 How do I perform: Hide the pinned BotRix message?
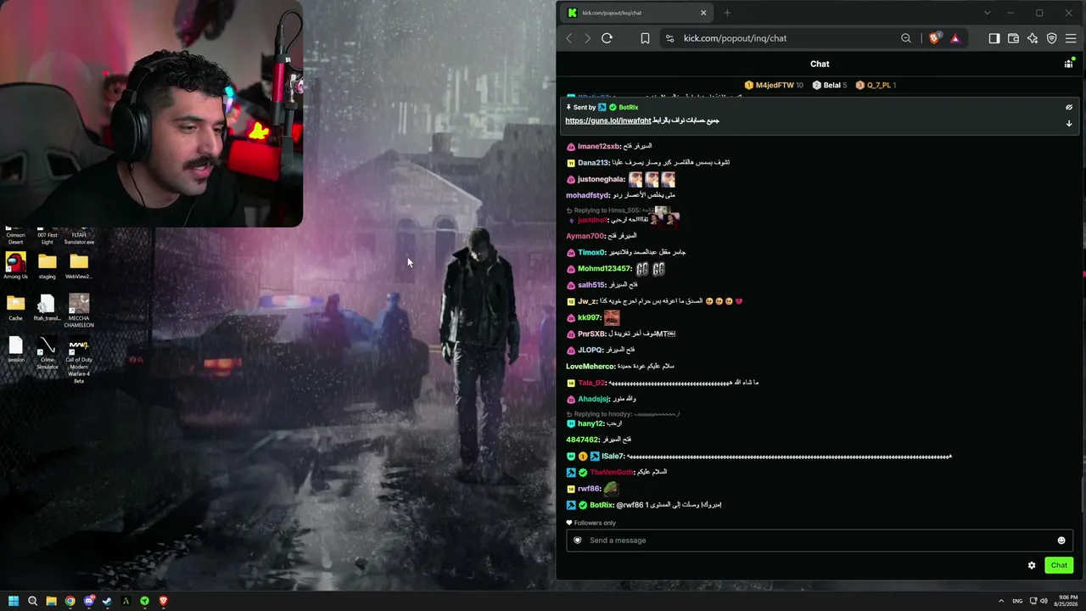coord(1069,108)
